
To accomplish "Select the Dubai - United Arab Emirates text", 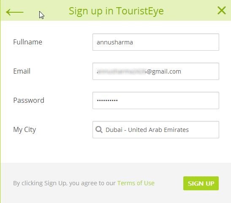I will pyautogui.click(x=147, y=130).
